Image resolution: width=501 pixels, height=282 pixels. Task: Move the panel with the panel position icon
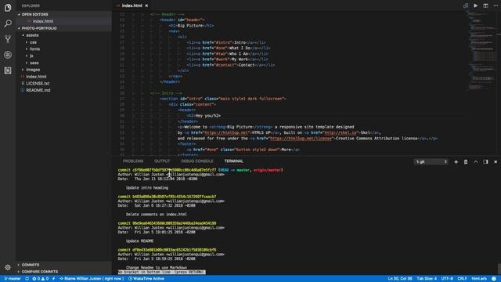pos(485,162)
